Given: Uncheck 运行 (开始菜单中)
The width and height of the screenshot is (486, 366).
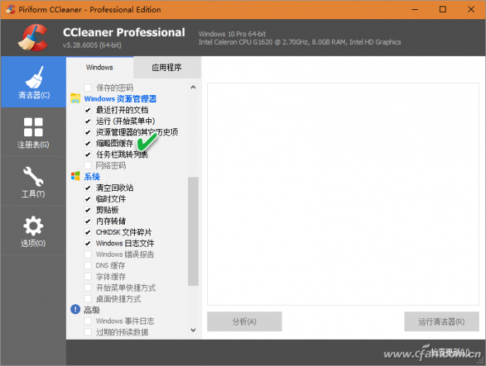Looking at the screenshot, I should [x=88, y=121].
